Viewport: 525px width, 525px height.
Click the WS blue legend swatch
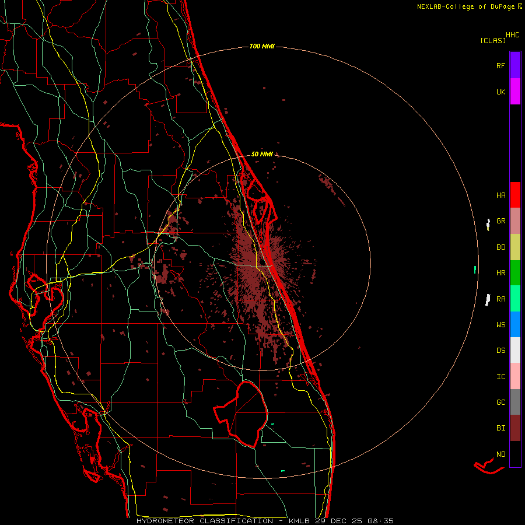point(515,324)
